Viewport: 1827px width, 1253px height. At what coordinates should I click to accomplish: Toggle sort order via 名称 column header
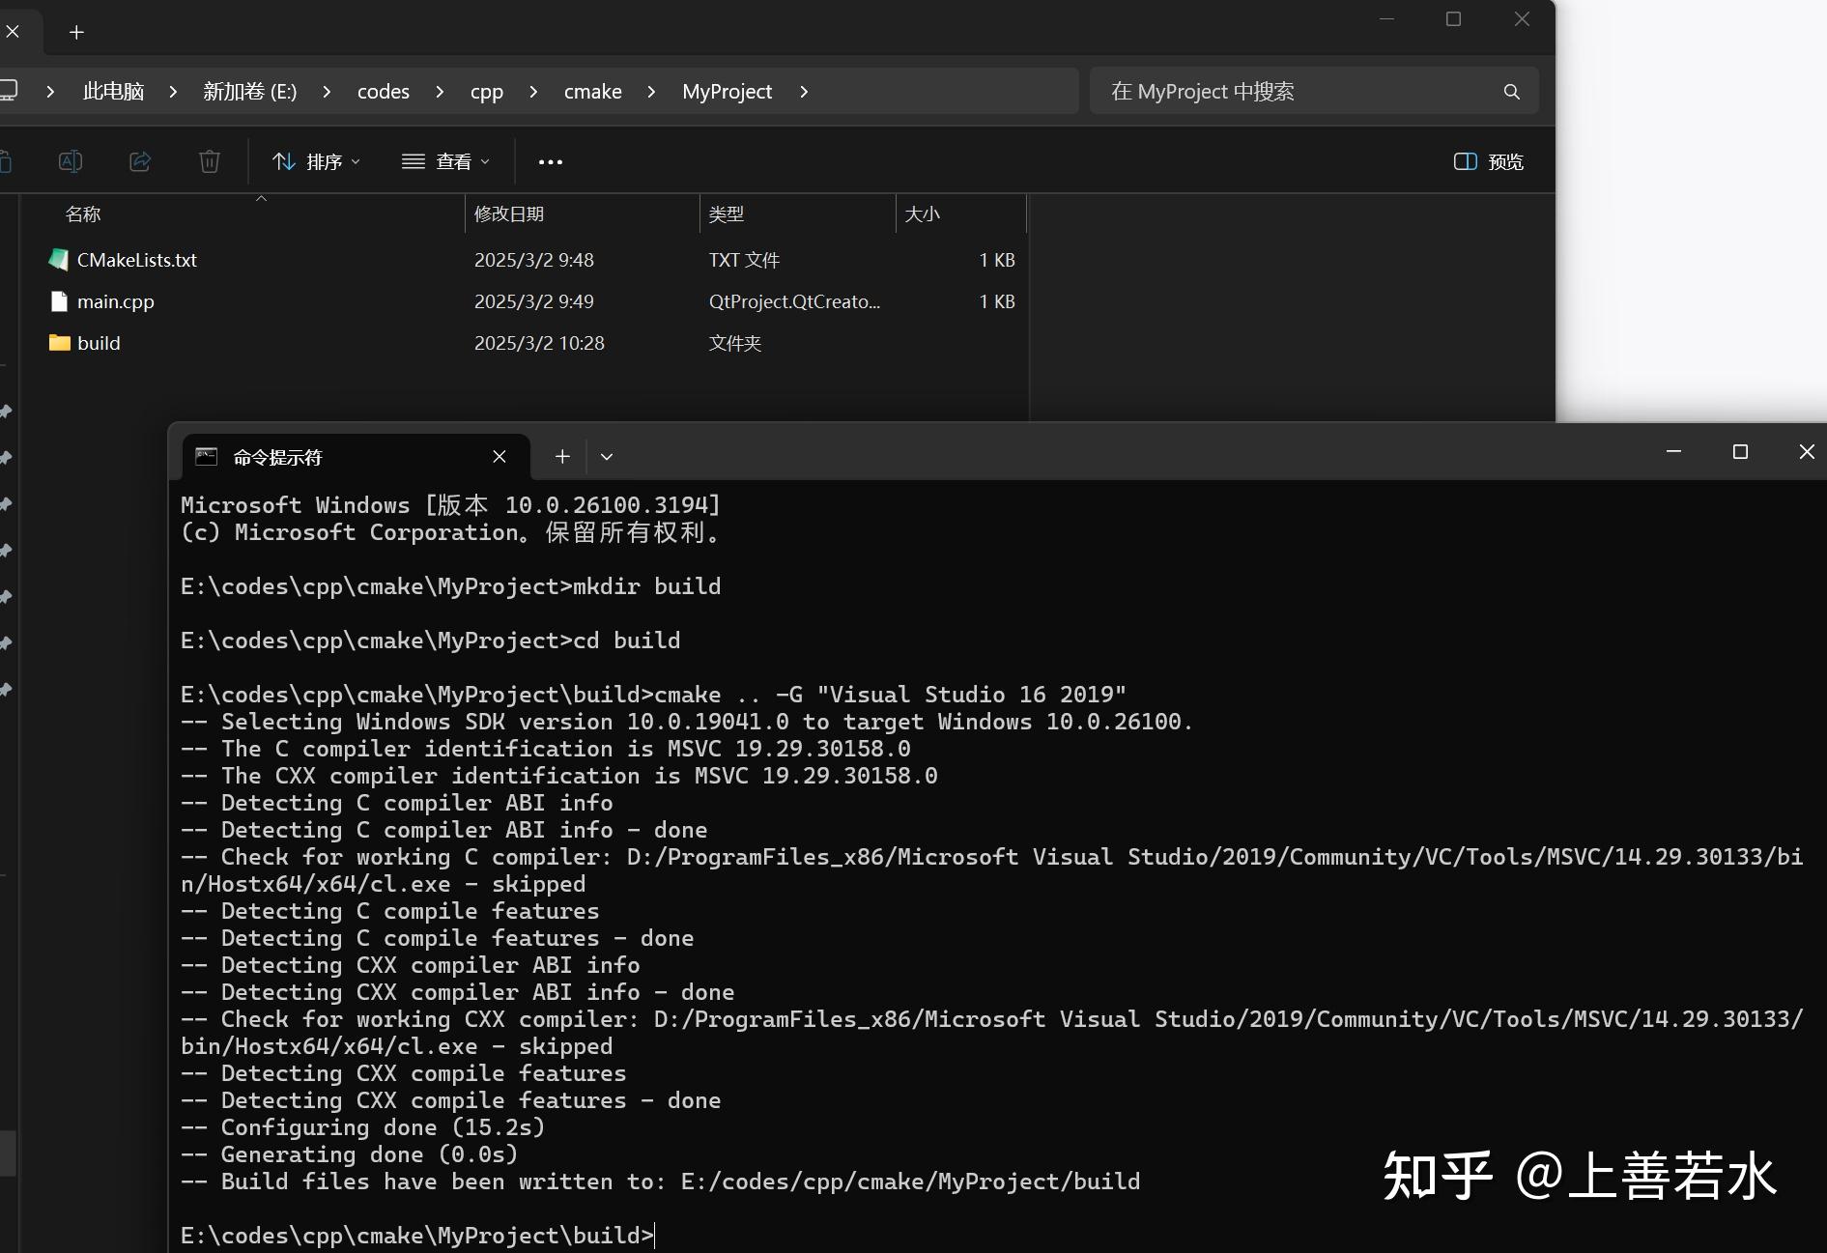pyautogui.click(x=83, y=214)
